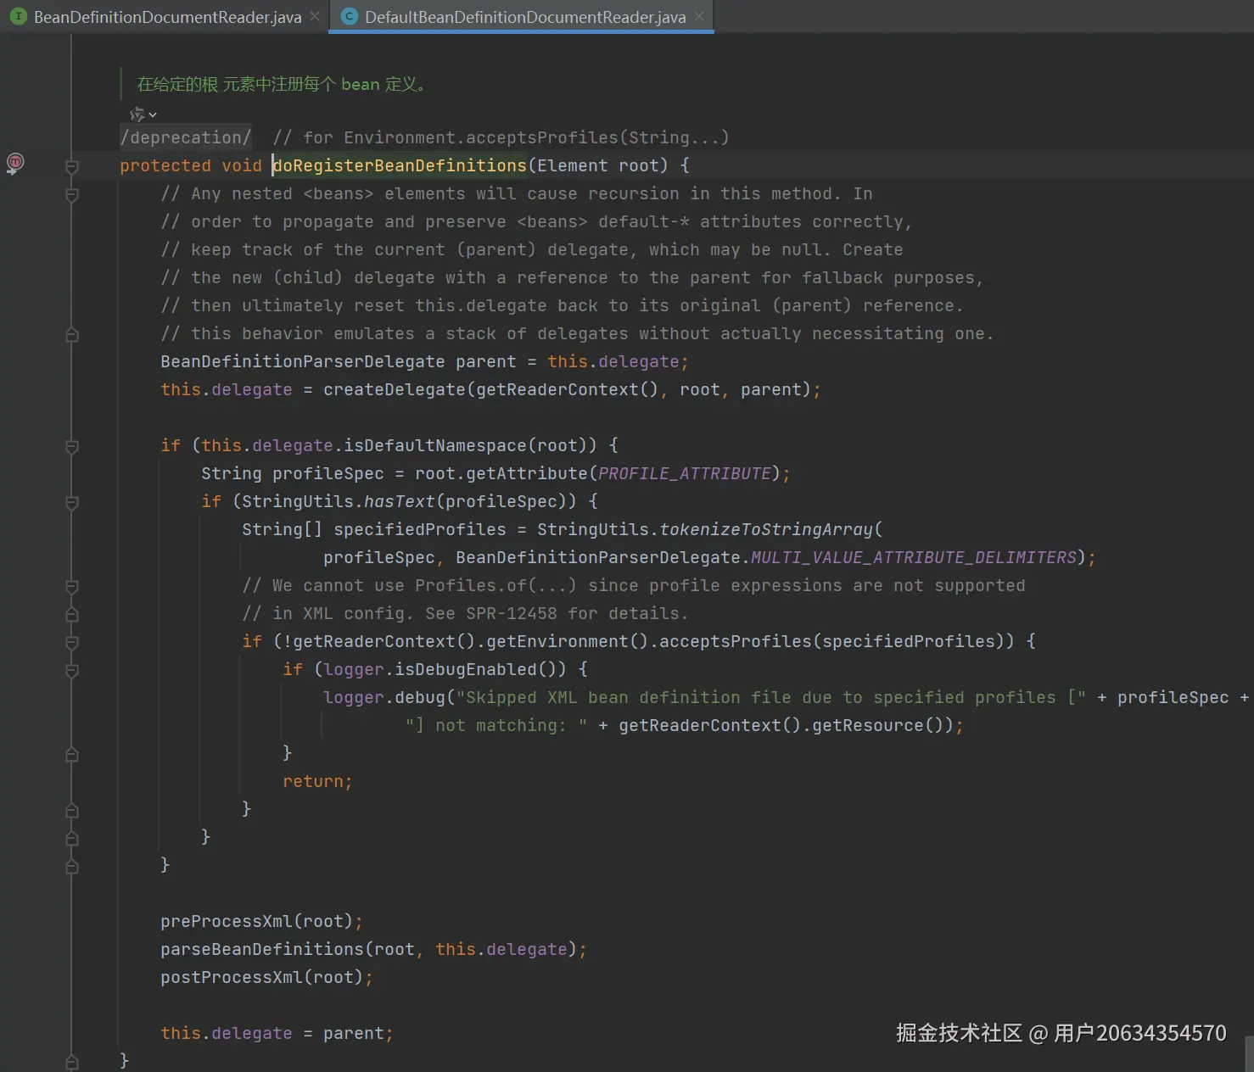The height and width of the screenshot is (1072, 1254).
Task: Close the DefaultBeanDefinitionDocumentReader.java tab
Action: [x=699, y=16]
